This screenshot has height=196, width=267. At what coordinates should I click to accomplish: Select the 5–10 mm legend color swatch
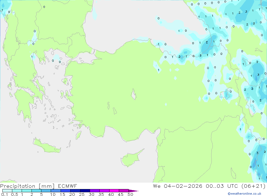pos(46,191)
